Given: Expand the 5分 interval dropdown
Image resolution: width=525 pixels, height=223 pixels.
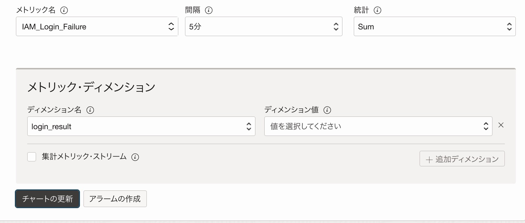Looking at the screenshot, I should tap(264, 27).
